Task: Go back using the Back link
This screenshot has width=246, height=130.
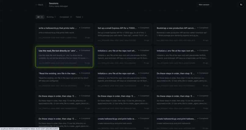Action: point(39,5)
